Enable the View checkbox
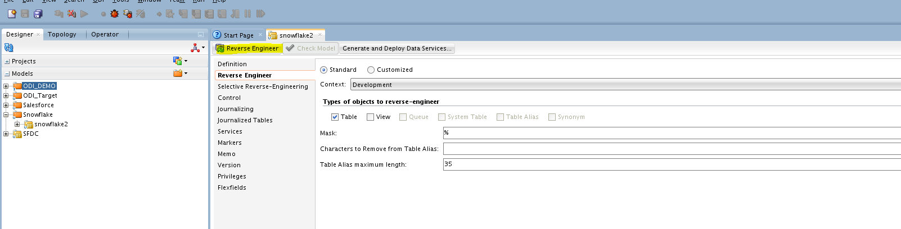Image resolution: width=901 pixels, height=229 pixels. click(370, 117)
